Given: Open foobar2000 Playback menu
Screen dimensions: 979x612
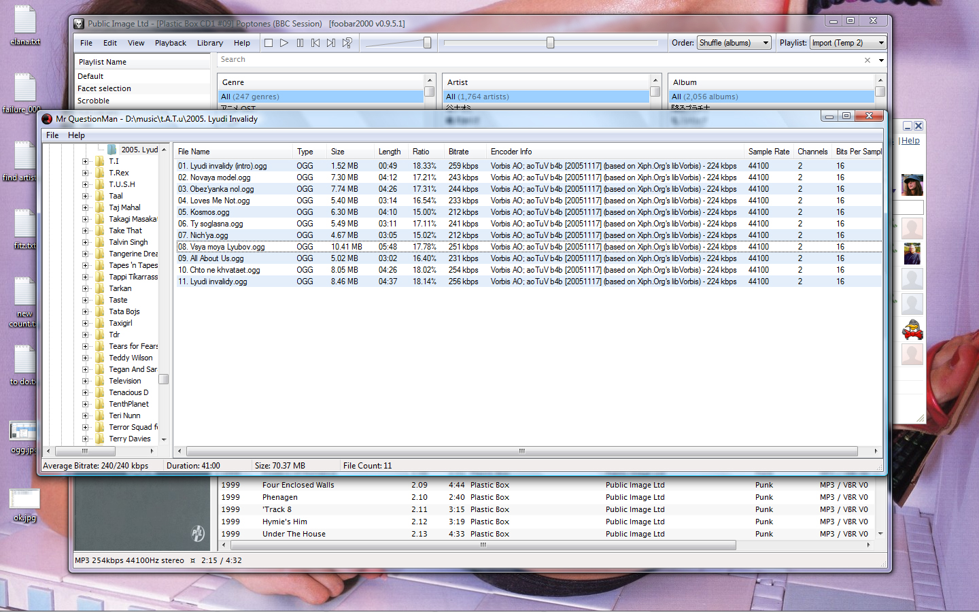Looking at the screenshot, I should [171, 43].
